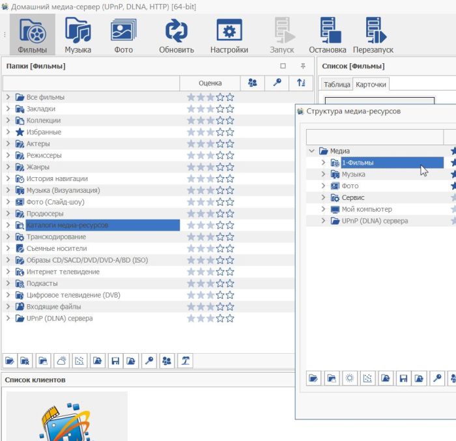Stop the server with Остановка
This screenshot has width=456, height=441.
pos(327,36)
